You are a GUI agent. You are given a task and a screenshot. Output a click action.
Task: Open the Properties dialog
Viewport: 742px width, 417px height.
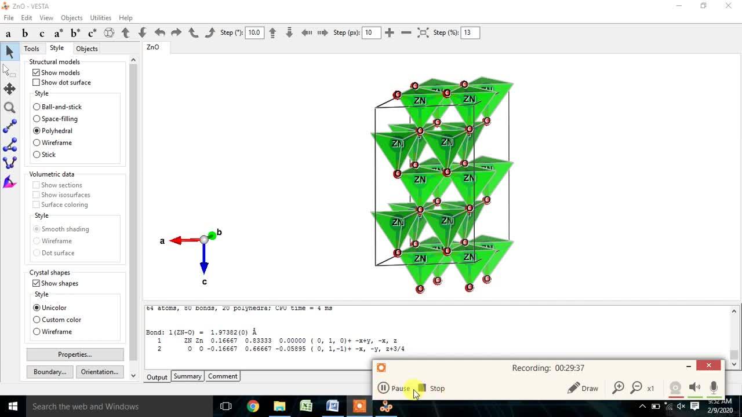(x=75, y=354)
